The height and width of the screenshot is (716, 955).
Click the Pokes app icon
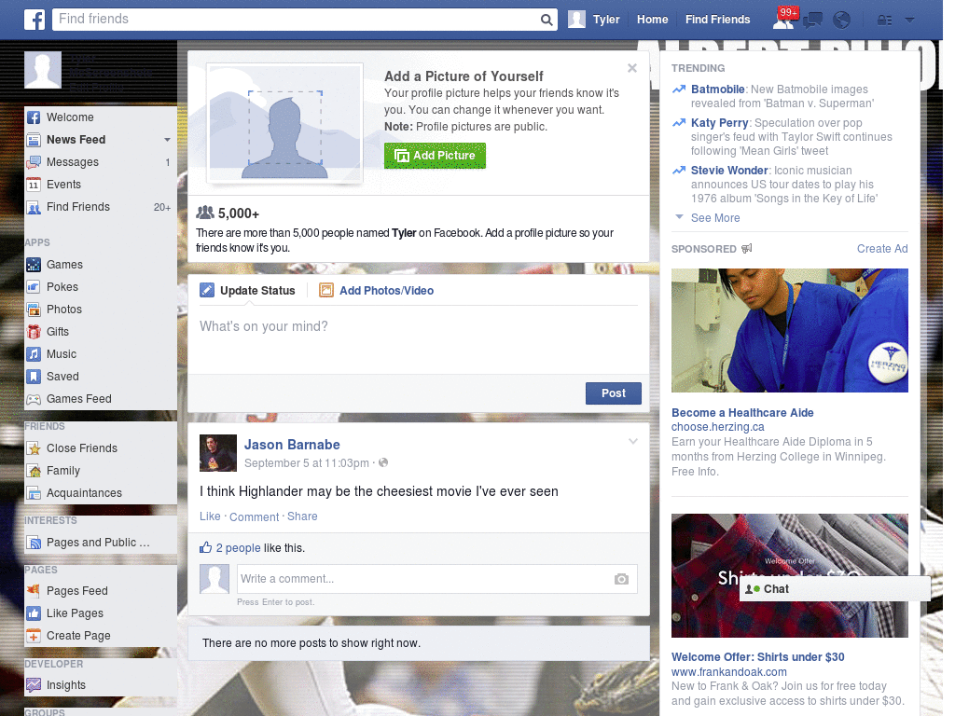35,287
